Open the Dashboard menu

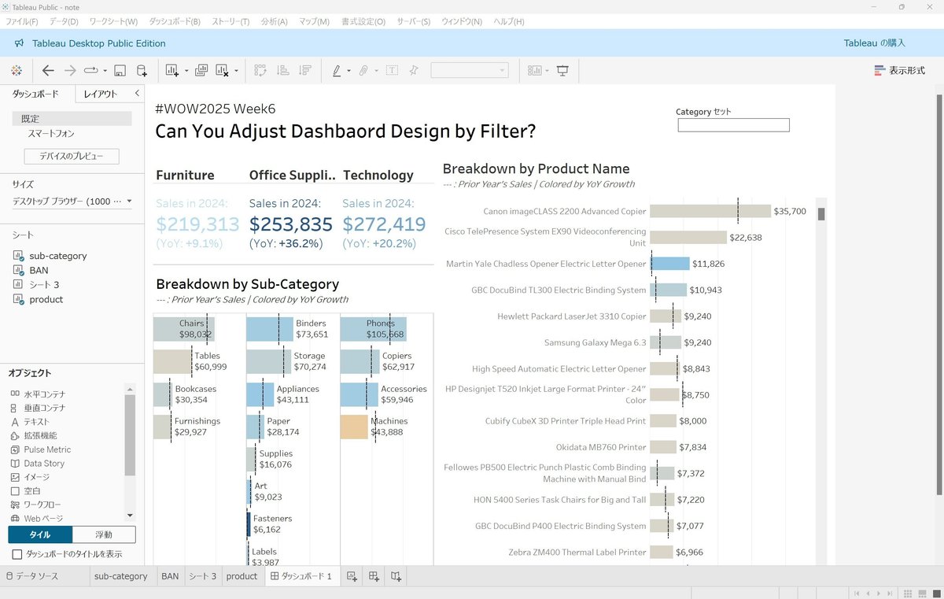pos(175,21)
